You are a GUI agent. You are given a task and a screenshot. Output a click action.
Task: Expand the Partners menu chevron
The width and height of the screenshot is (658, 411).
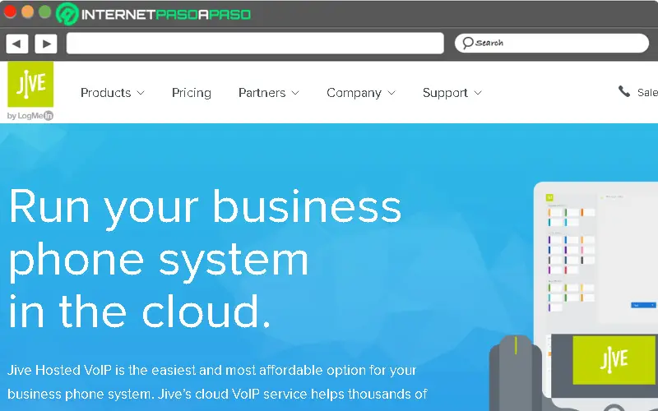point(295,93)
